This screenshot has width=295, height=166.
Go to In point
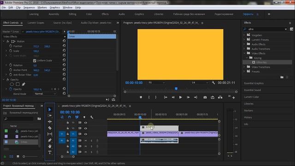click(165, 97)
